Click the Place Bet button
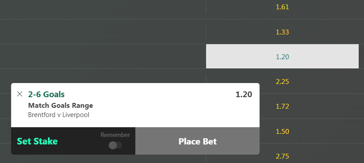 (x=197, y=141)
